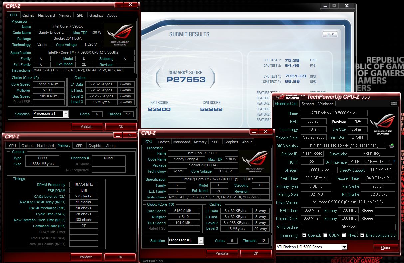The width and height of the screenshot is (404, 263).
Task: Click the BIOS chip save icon in GPU-Z
Action: tap(392, 146)
